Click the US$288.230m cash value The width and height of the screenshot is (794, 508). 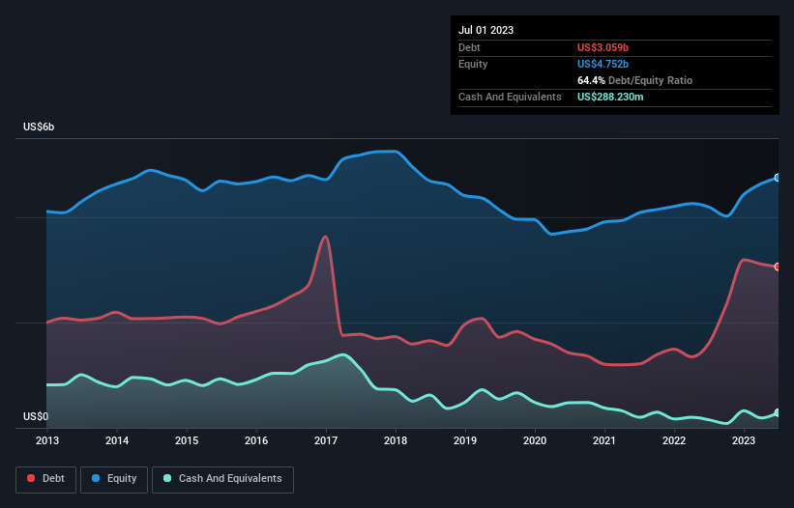coord(610,97)
